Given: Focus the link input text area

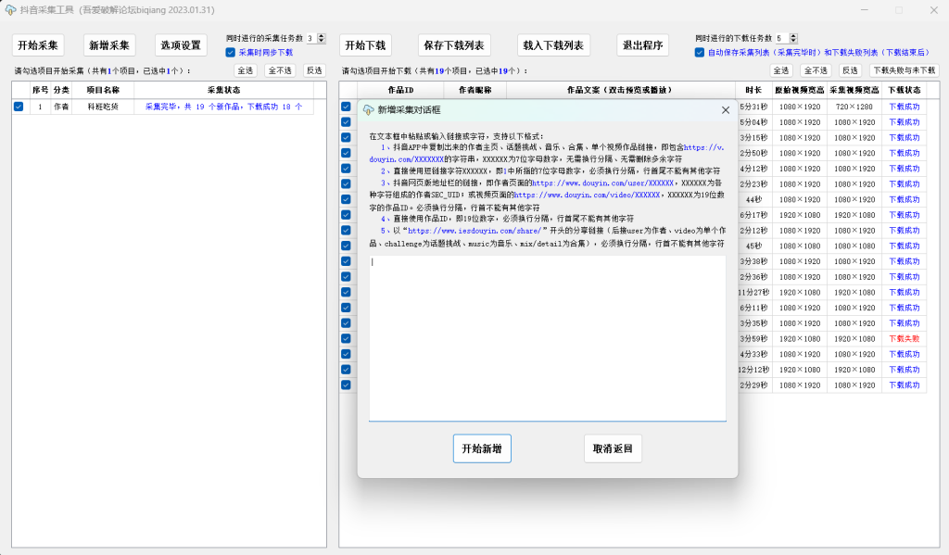Looking at the screenshot, I should click(x=547, y=338).
